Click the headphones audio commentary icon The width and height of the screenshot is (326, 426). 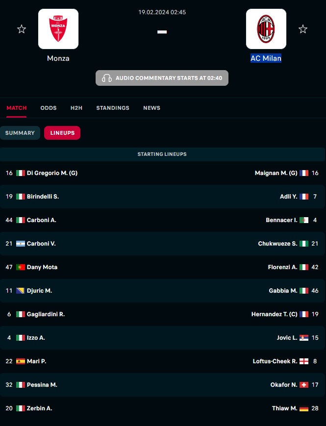[x=106, y=78]
